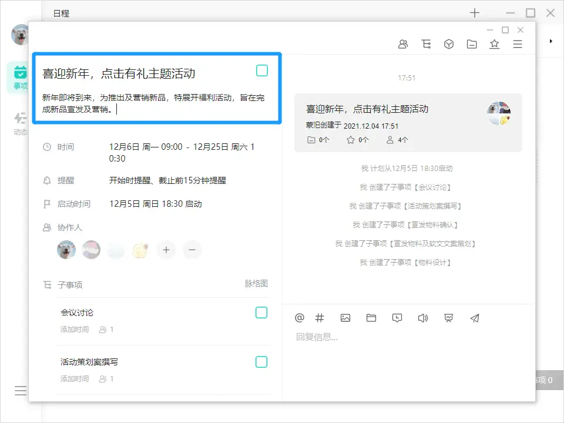Insert image via picture icon
This screenshot has height=423, width=564.
point(345,318)
